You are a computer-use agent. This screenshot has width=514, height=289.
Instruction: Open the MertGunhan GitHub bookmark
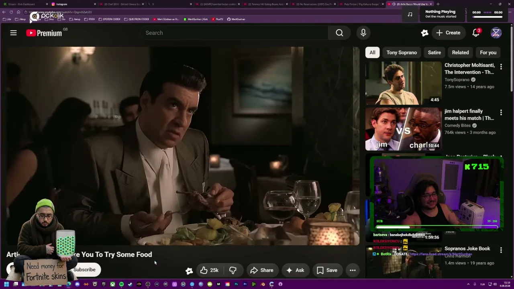click(236, 19)
